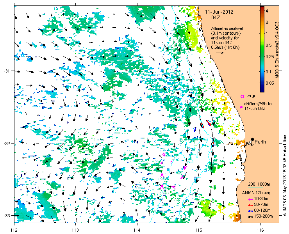Click the green 0.5 region of colorbar
Viewport: 289px width, 234px height.
point(262,45)
